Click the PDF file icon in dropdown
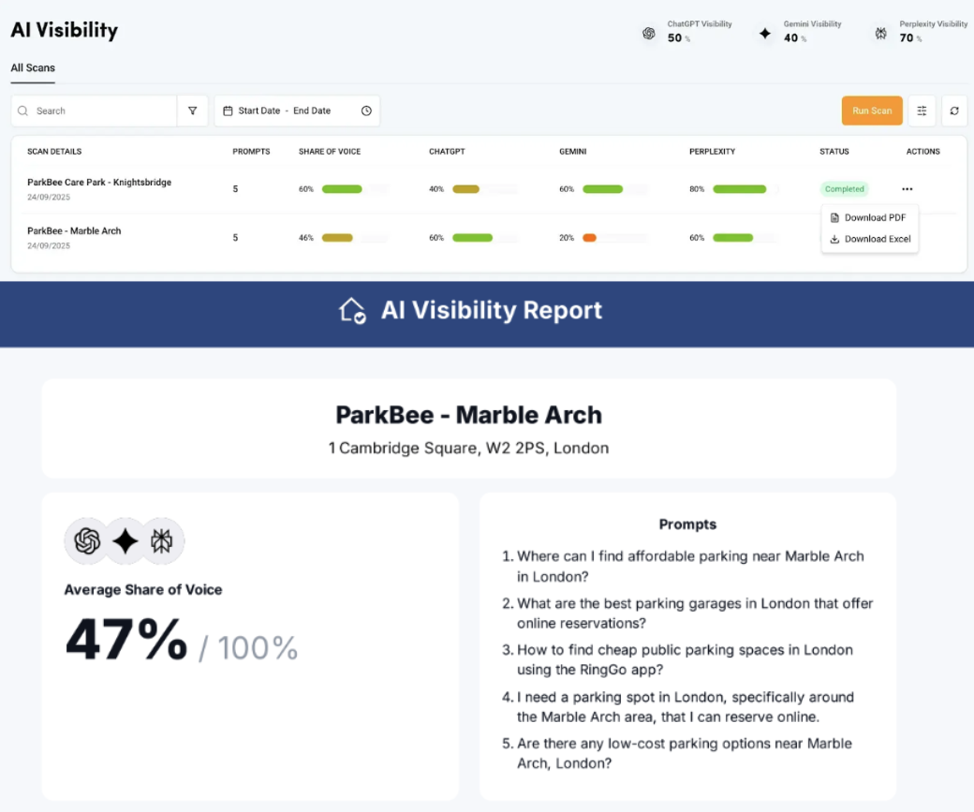 tap(834, 217)
